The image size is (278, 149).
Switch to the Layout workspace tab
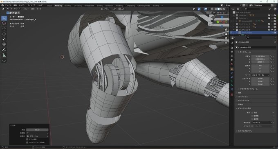pos(50,6)
